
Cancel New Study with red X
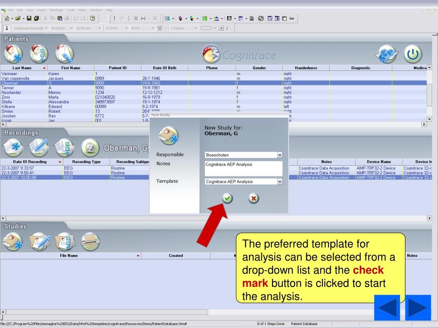coord(254,198)
